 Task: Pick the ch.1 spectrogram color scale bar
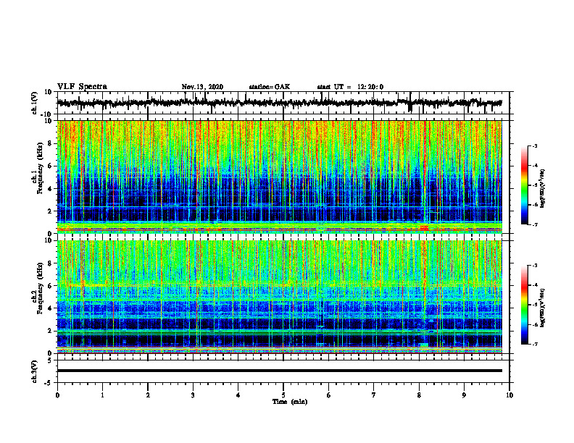click(x=524, y=185)
